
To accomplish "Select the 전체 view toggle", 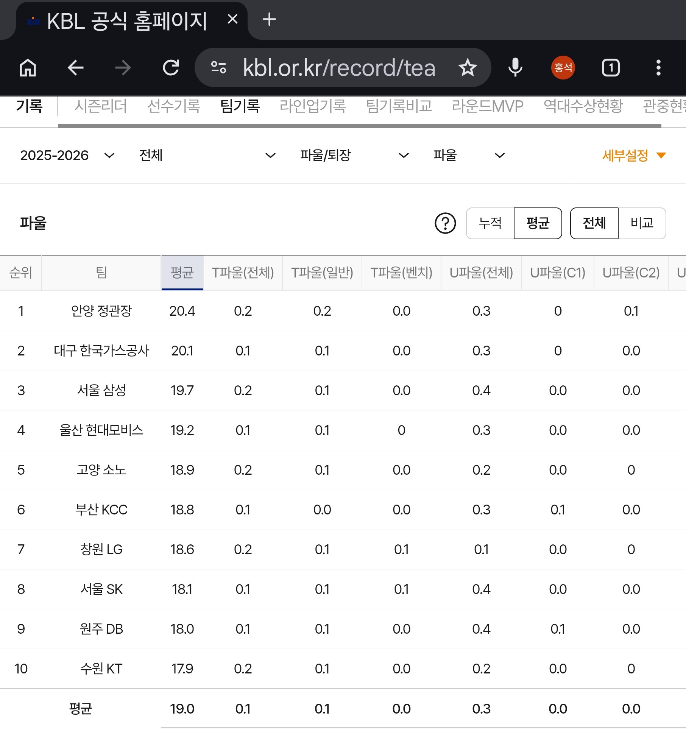I will click(594, 223).
